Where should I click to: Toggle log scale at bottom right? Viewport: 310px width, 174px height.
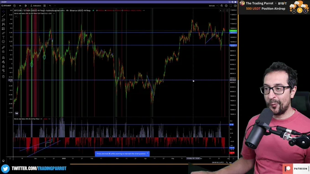[230, 163]
